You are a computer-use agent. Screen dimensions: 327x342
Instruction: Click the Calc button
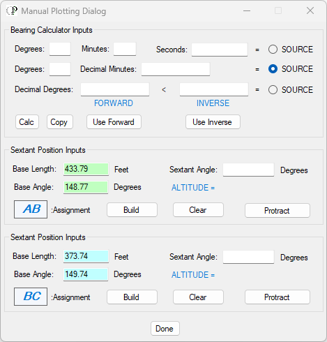27,122
